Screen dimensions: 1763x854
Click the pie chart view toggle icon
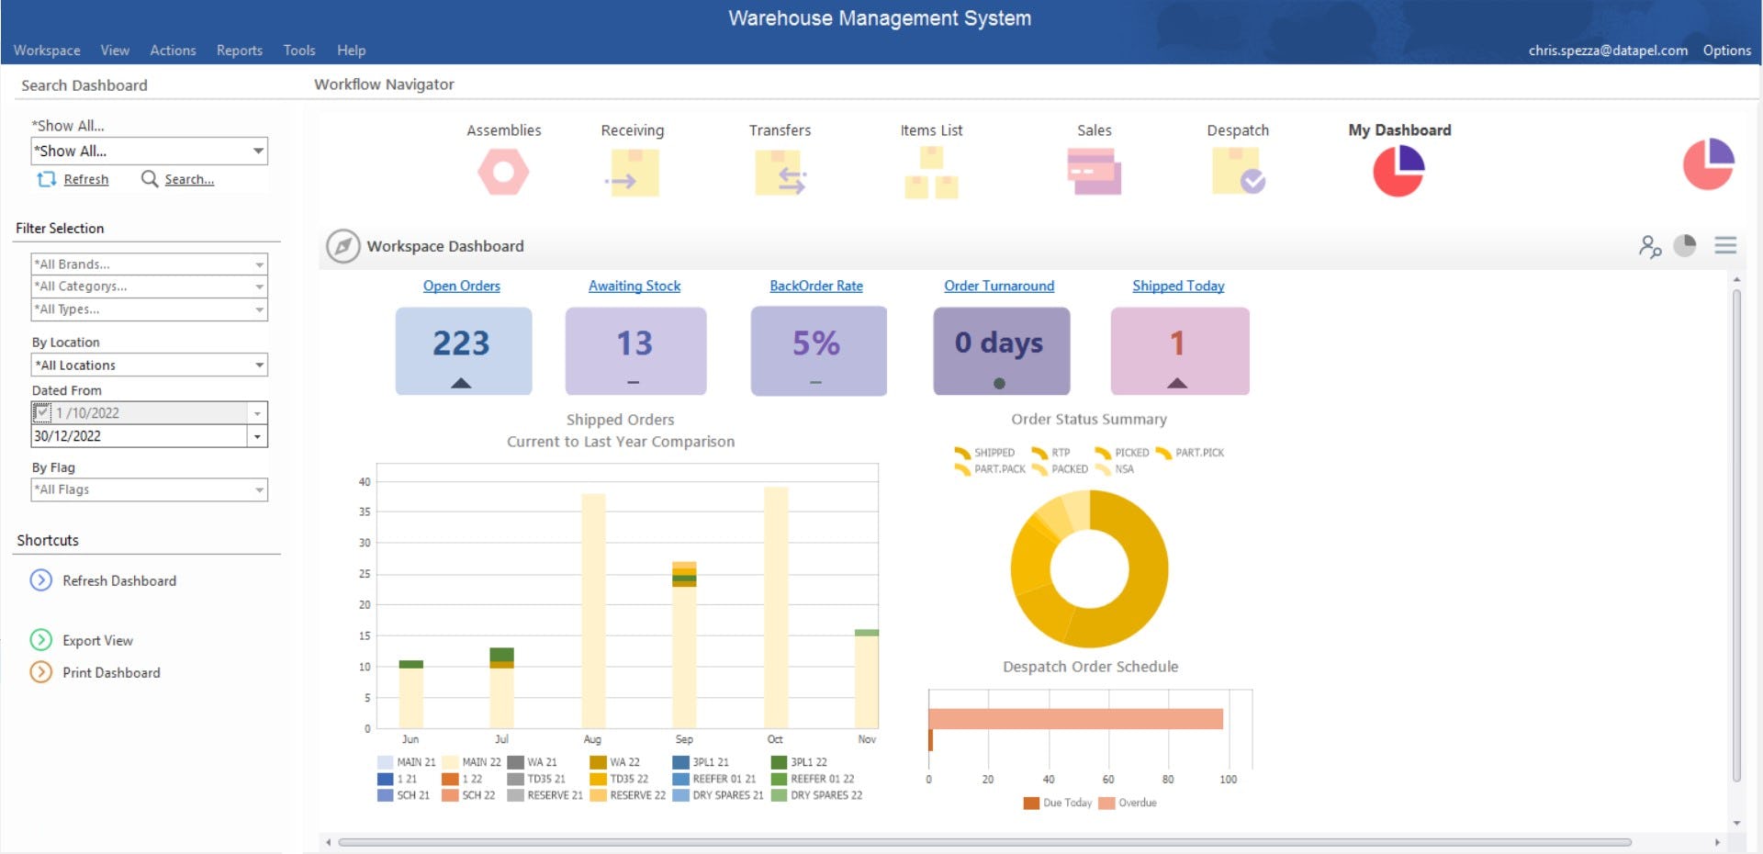[x=1686, y=246]
